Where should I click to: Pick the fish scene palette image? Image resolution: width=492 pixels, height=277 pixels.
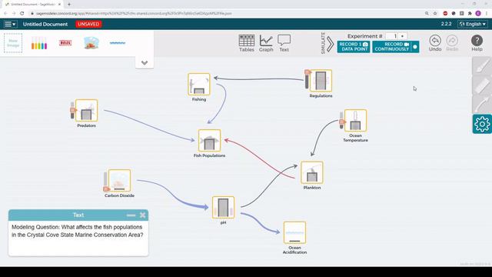tap(91, 43)
